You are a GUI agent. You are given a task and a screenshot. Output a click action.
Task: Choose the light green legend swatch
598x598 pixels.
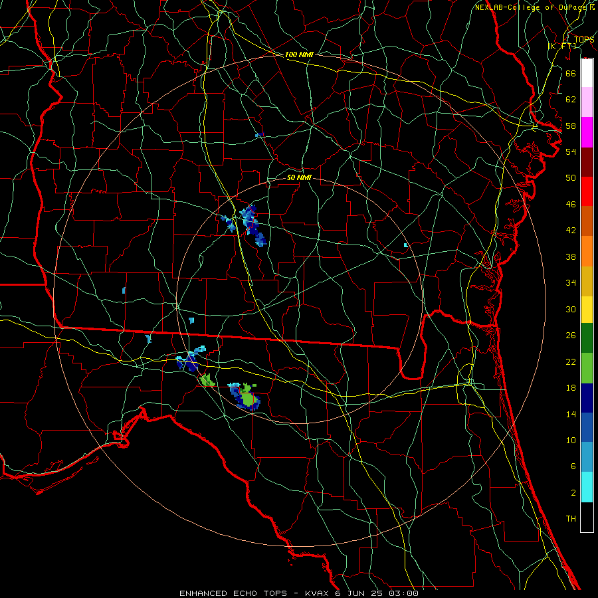tap(587, 368)
